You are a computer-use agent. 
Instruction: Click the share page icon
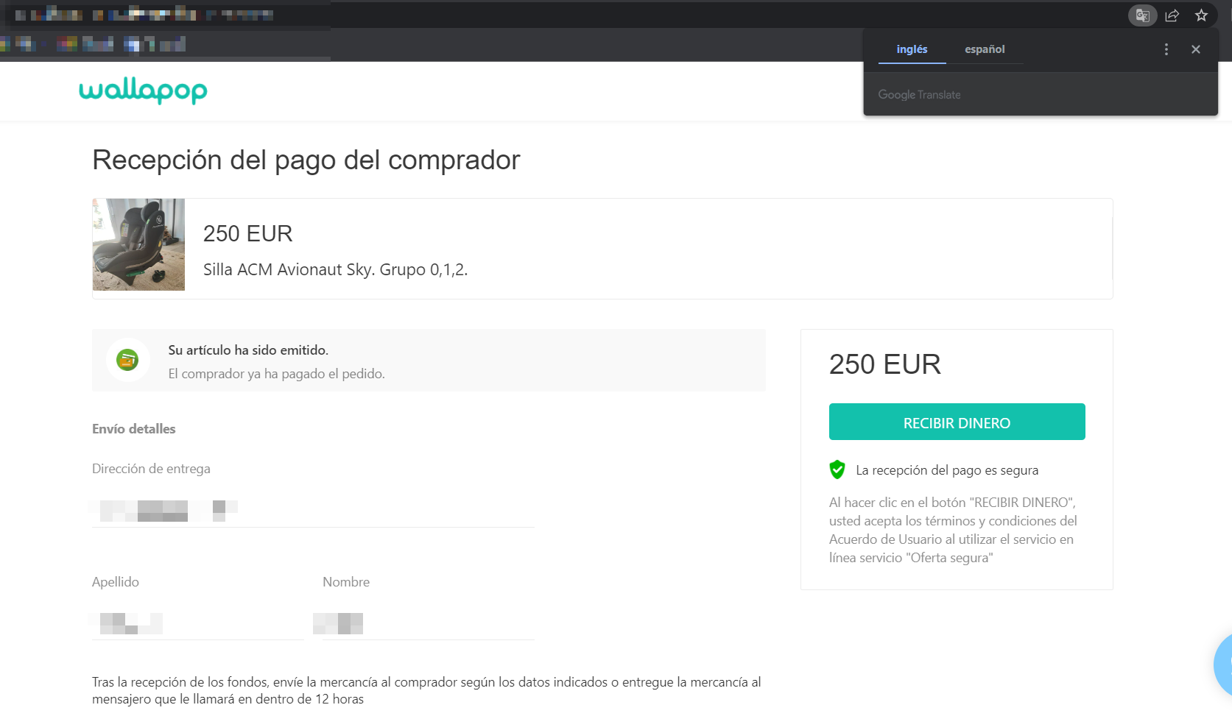(x=1172, y=15)
